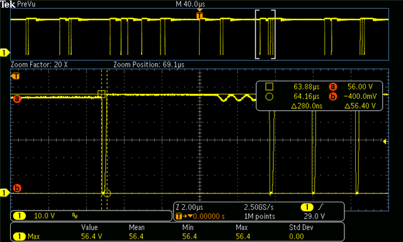Click the channel 1 ground indicator in overview
The height and width of the screenshot is (242, 403).
(x=4, y=53)
